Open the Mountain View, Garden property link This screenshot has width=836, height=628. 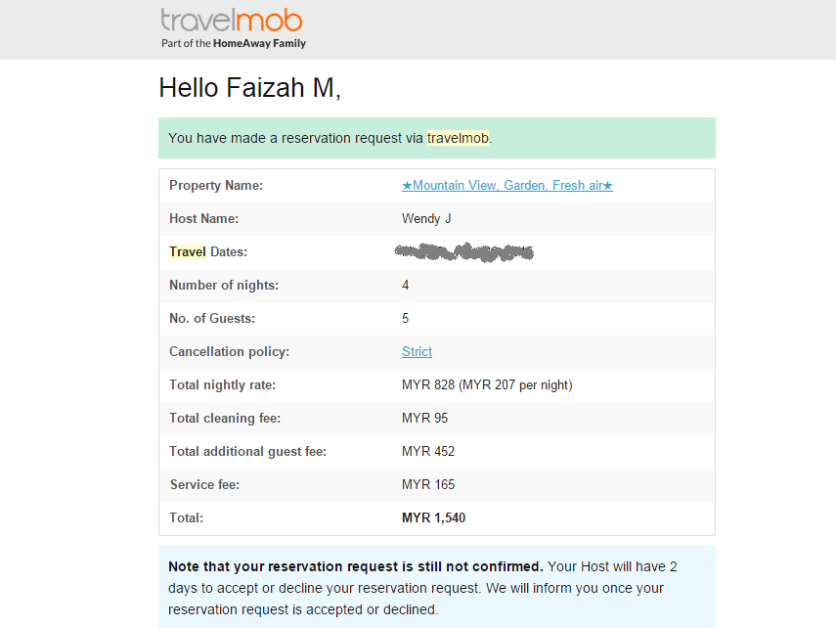(x=506, y=186)
